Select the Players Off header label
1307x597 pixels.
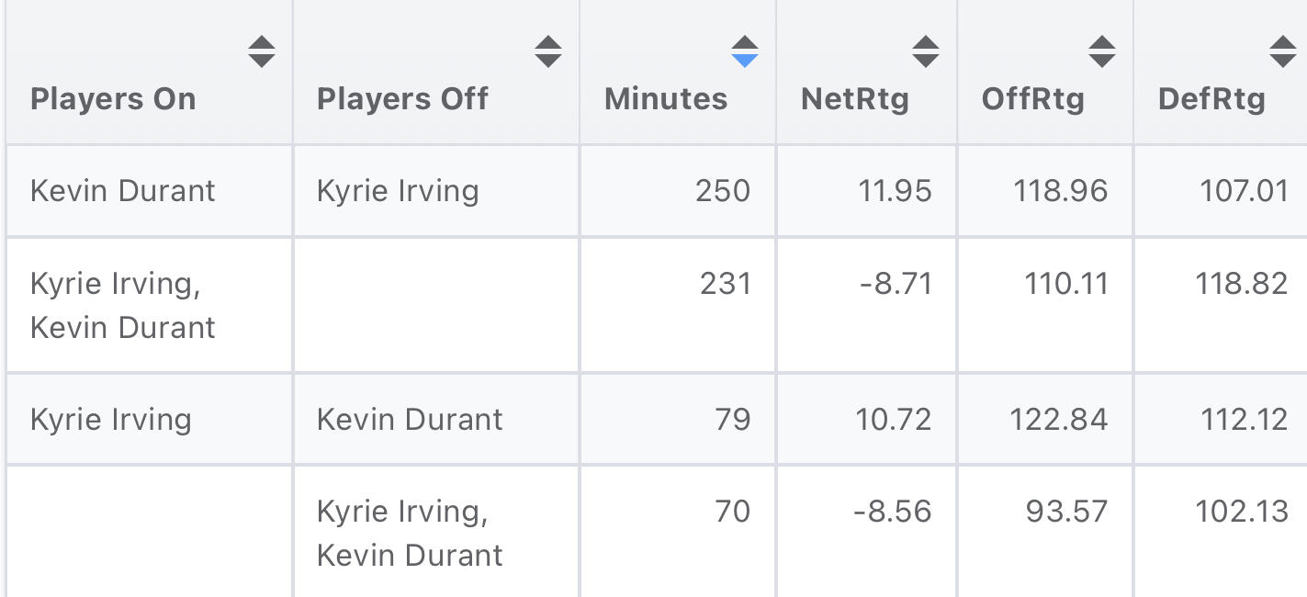click(x=402, y=99)
